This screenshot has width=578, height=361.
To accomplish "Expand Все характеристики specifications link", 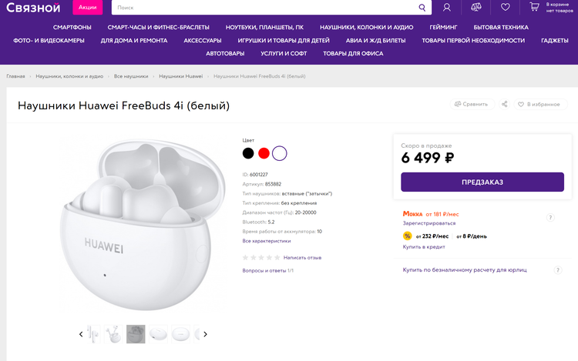I will click(x=267, y=241).
